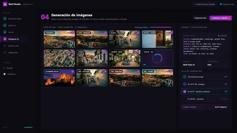Screen dimensions: 237x133
Task: Toggle selection check on Var - Callejón image
Action: point(105,71)
